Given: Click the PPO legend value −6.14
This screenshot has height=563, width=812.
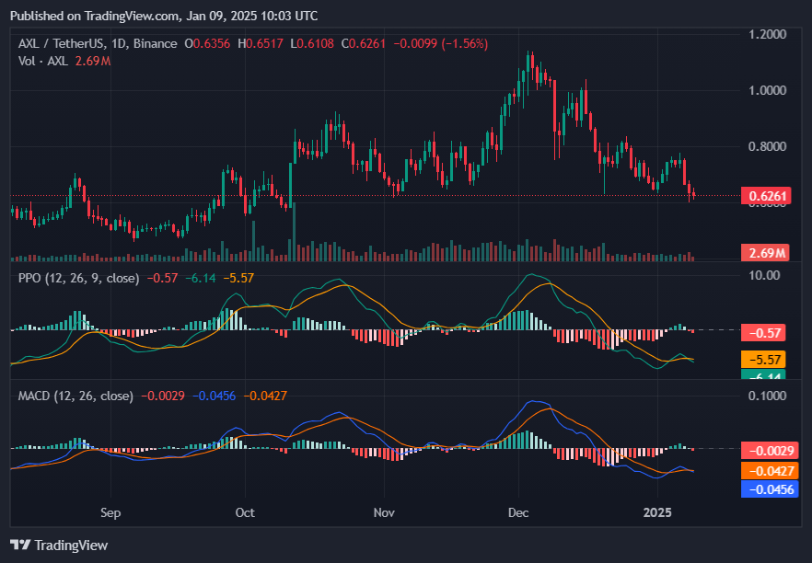Looking at the screenshot, I should coord(201,279).
